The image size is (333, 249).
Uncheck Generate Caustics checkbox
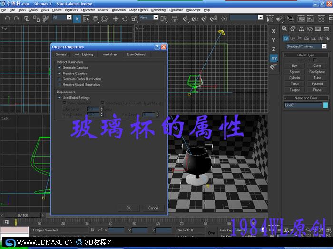[59, 68]
